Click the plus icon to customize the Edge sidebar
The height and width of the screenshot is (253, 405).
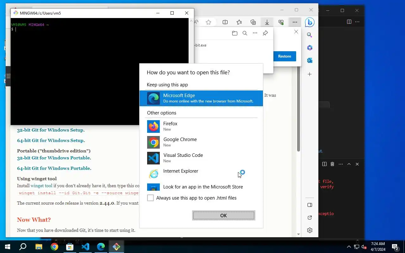click(x=309, y=74)
